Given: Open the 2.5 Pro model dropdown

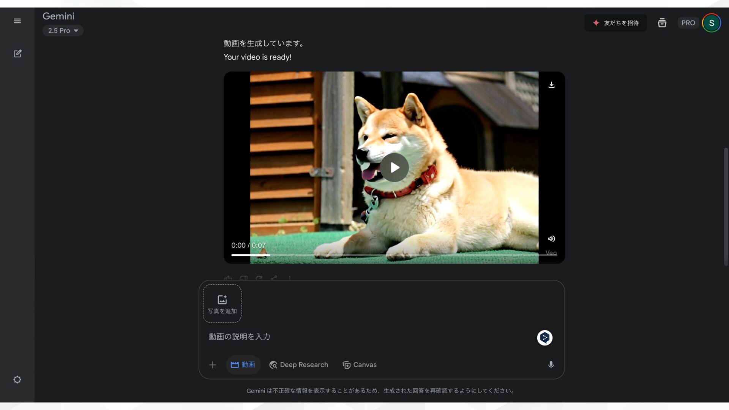Looking at the screenshot, I should tap(63, 30).
